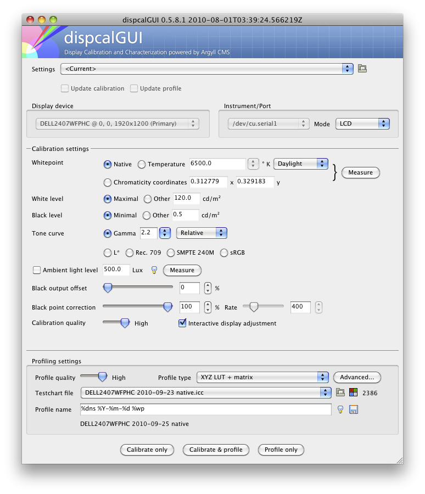Enable the Update calibration checkbox
Viewport: 425px width, 494px height.
pyautogui.click(x=65, y=88)
